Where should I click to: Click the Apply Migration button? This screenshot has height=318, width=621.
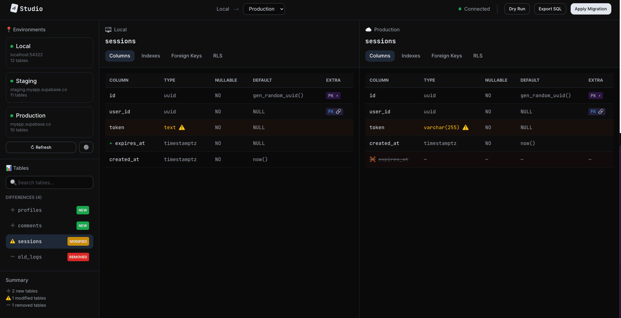click(590, 9)
